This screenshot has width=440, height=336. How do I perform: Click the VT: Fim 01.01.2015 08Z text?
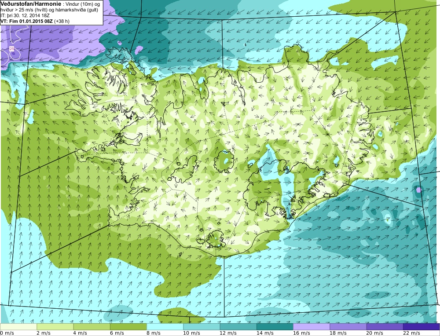27,21
